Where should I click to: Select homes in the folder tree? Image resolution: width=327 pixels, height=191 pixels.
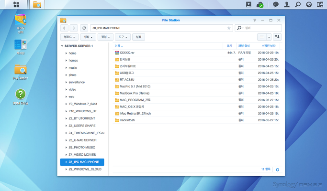(x=73, y=61)
